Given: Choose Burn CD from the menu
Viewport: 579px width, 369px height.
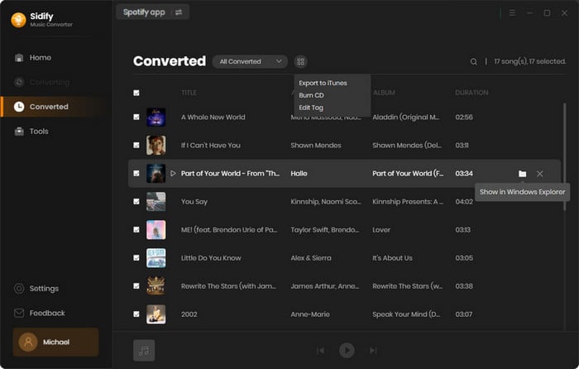Looking at the screenshot, I should (x=311, y=95).
